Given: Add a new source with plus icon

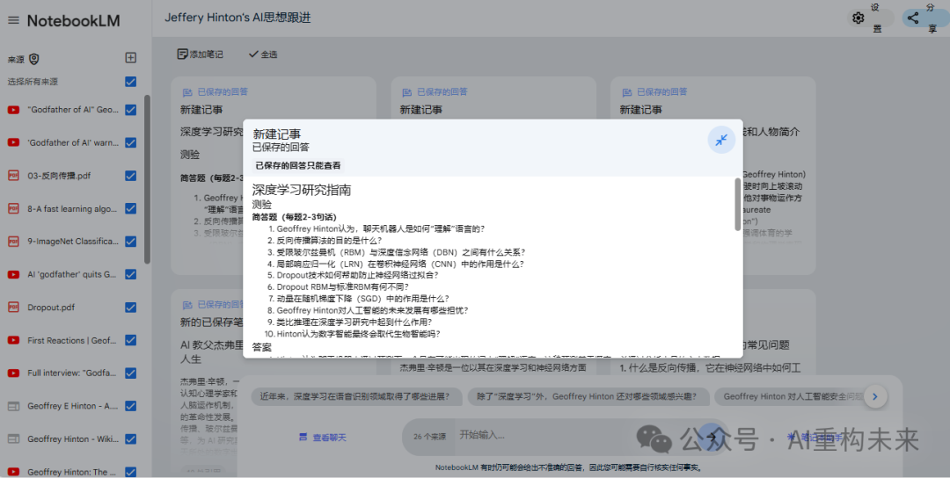Looking at the screenshot, I should point(130,57).
